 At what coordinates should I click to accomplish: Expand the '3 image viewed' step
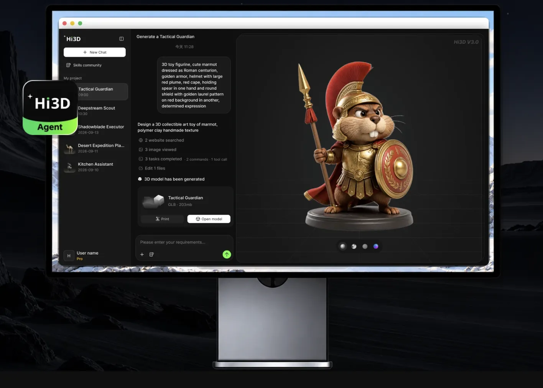(x=158, y=150)
